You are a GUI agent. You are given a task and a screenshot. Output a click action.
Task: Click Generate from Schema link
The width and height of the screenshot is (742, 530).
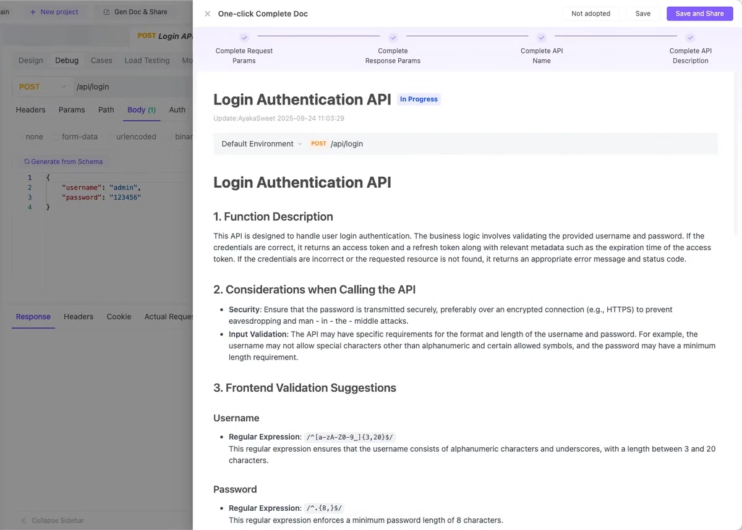coord(63,162)
